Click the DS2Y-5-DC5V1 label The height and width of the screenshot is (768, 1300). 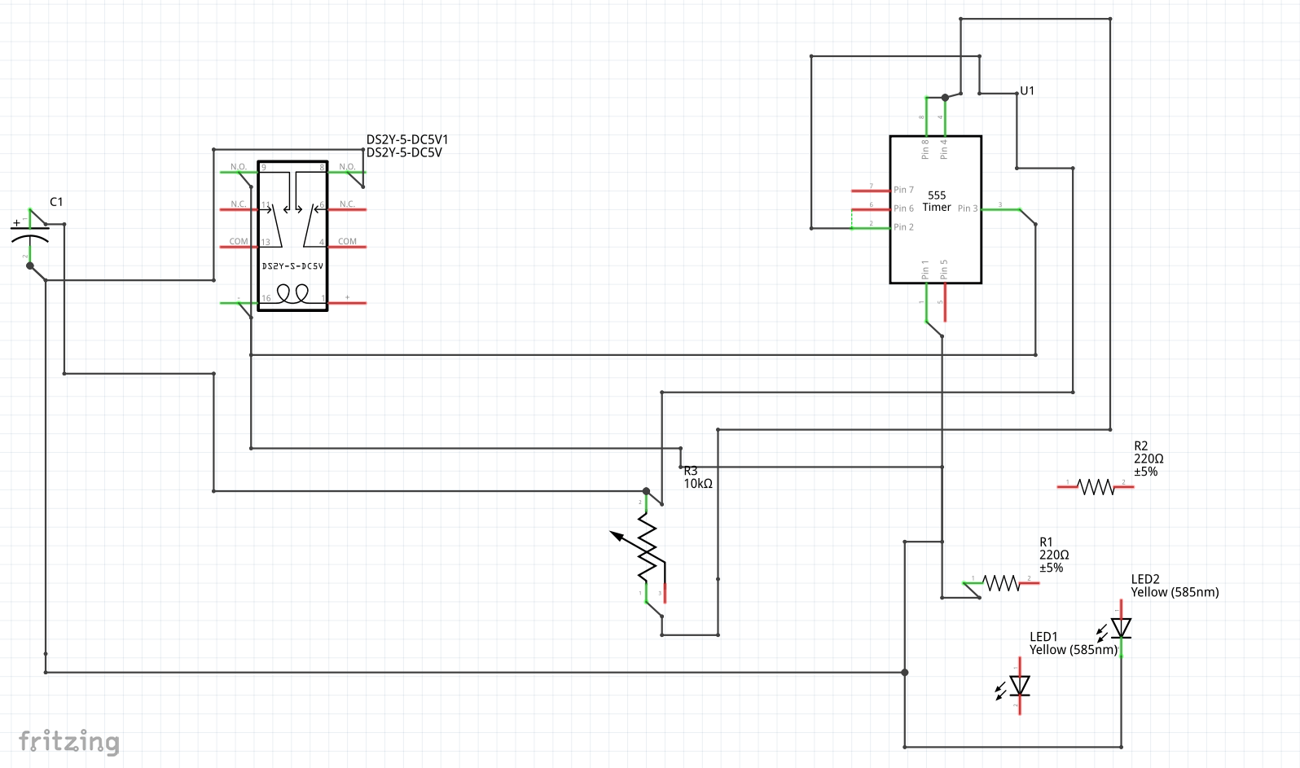coord(407,139)
